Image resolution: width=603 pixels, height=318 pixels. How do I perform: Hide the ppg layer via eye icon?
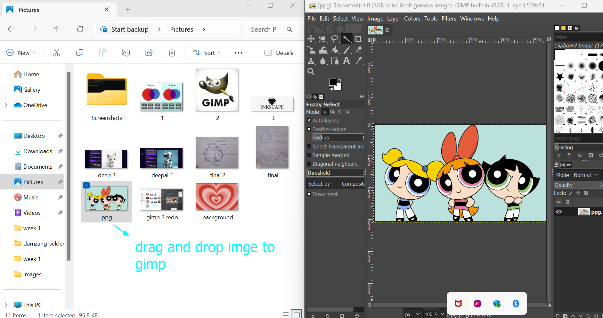[x=559, y=212]
